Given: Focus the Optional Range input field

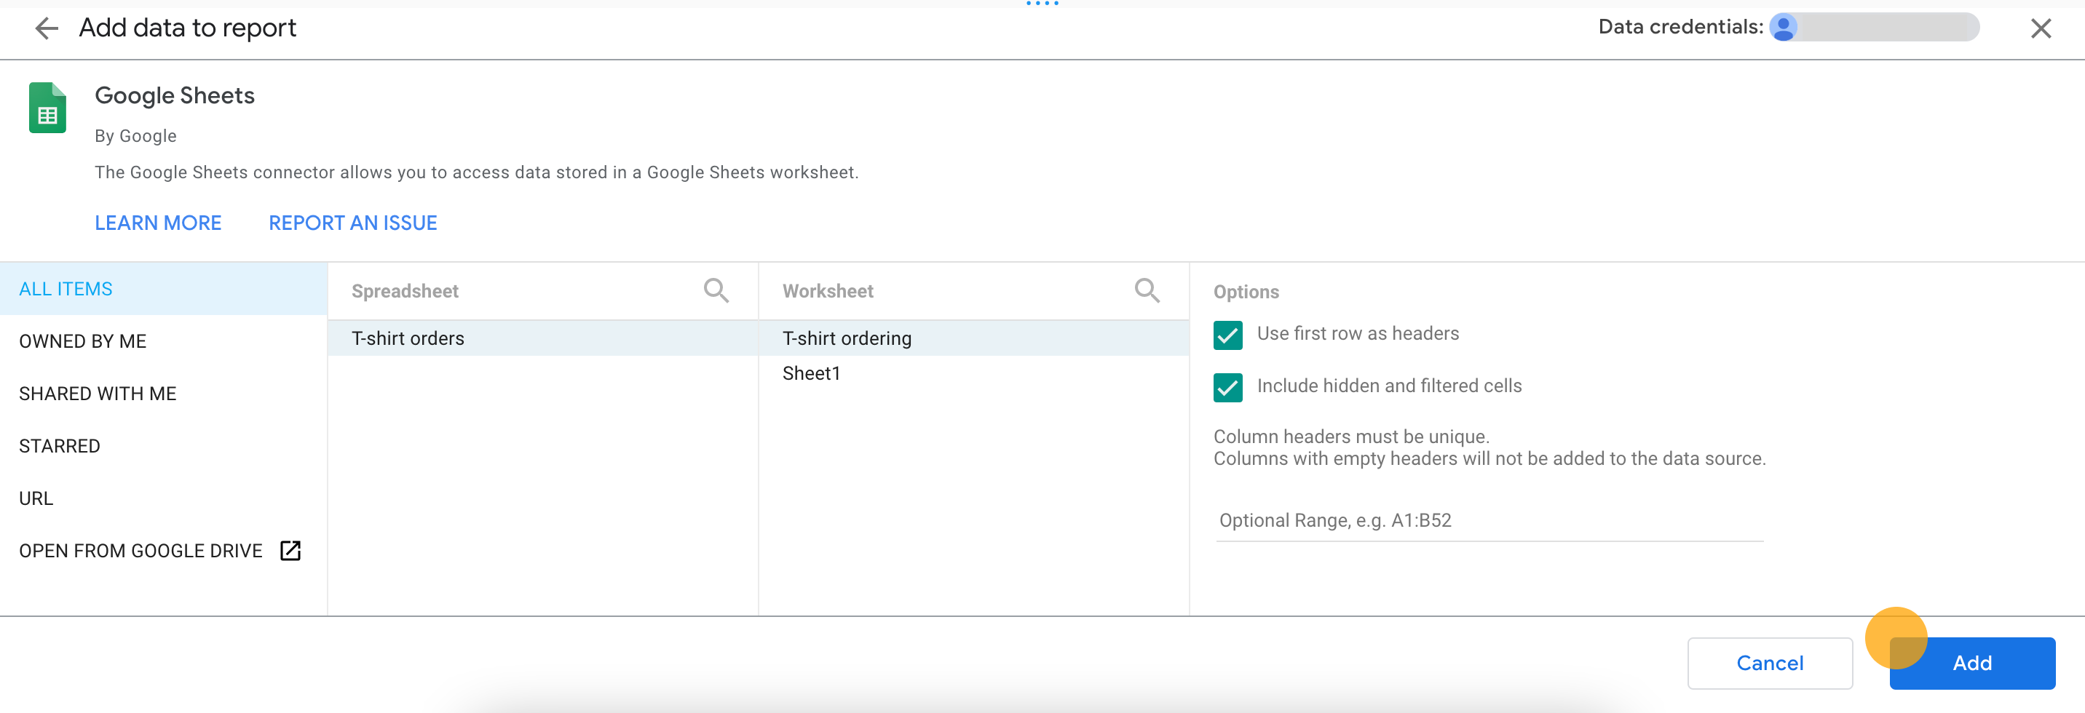Looking at the screenshot, I should (1489, 520).
